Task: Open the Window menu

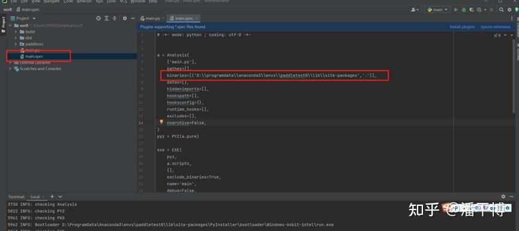Action: [x=137, y=1]
